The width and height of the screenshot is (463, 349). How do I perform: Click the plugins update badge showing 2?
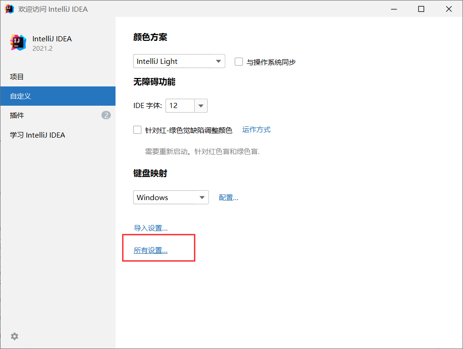click(106, 115)
